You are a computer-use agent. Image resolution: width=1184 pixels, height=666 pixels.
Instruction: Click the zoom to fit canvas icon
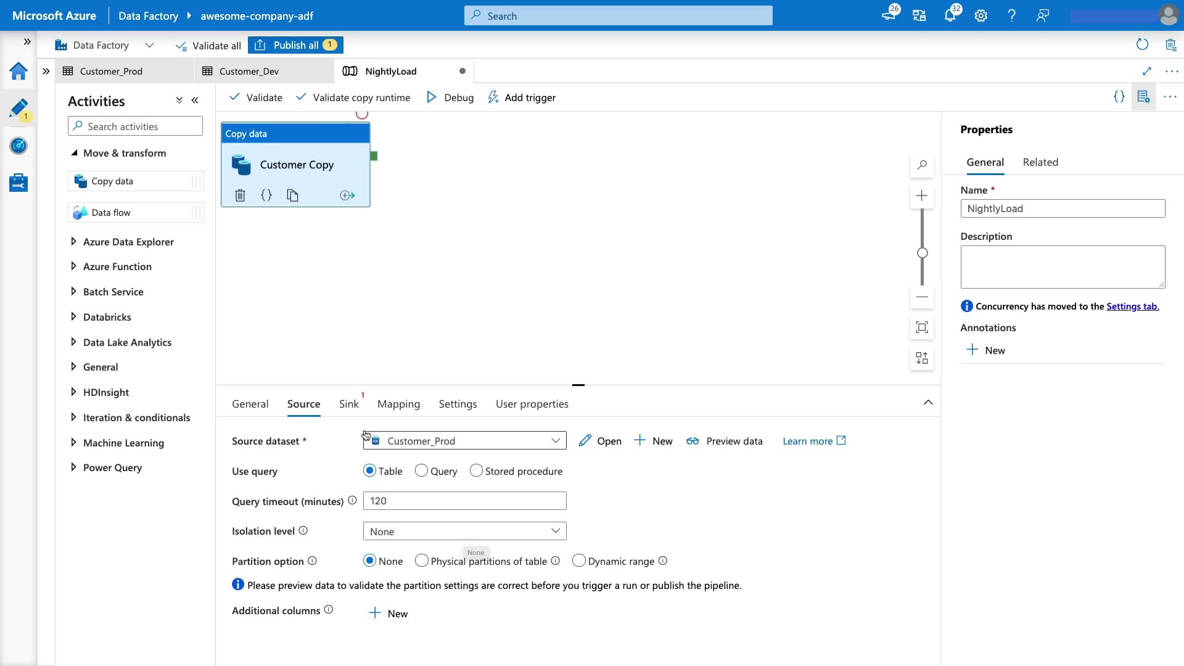pos(922,327)
